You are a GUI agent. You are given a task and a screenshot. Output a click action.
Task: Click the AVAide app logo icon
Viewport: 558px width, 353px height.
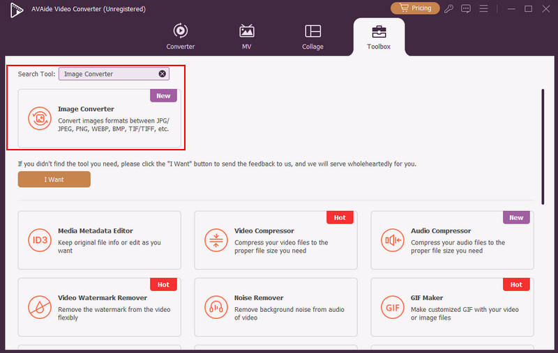pyautogui.click(x=16, y=10)
